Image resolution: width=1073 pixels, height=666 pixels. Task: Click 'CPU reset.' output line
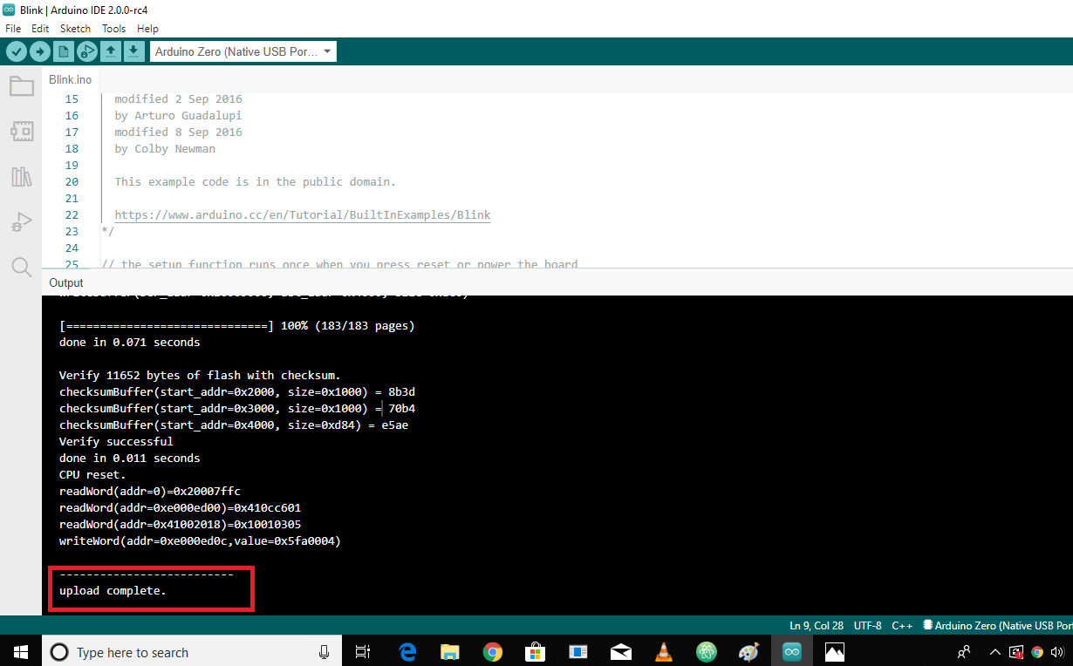[92, 474]
